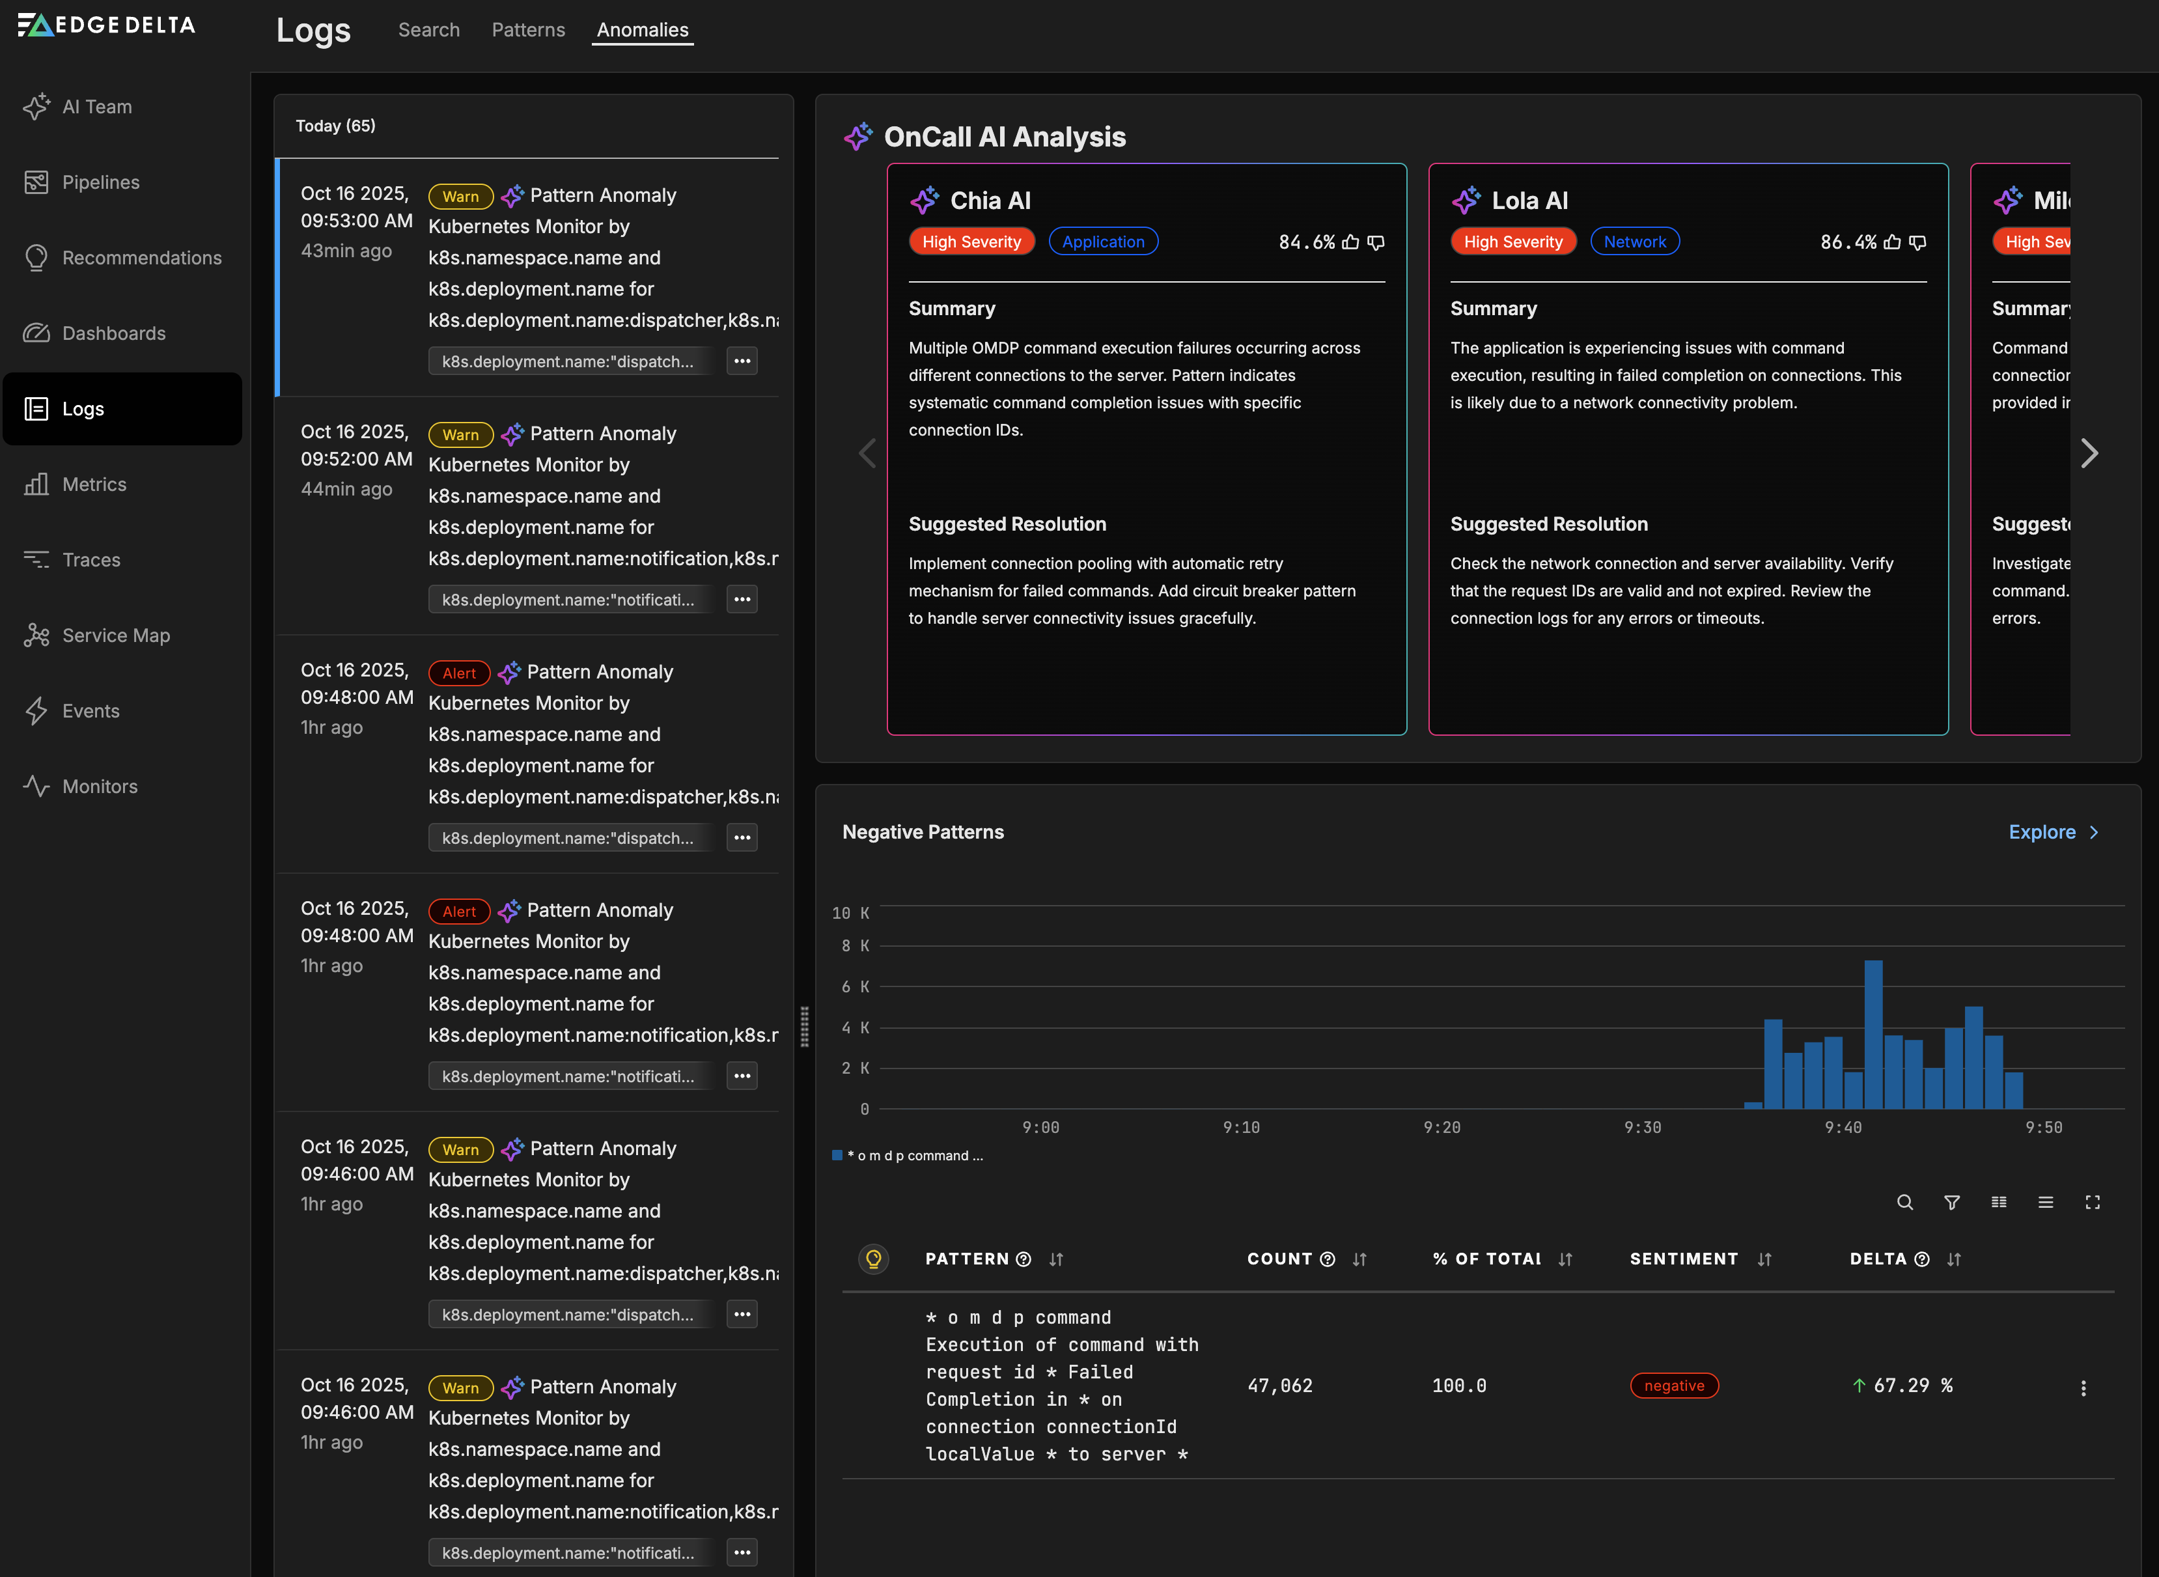
Task: Click the search icon above patterns table
Action: 1904,1203
